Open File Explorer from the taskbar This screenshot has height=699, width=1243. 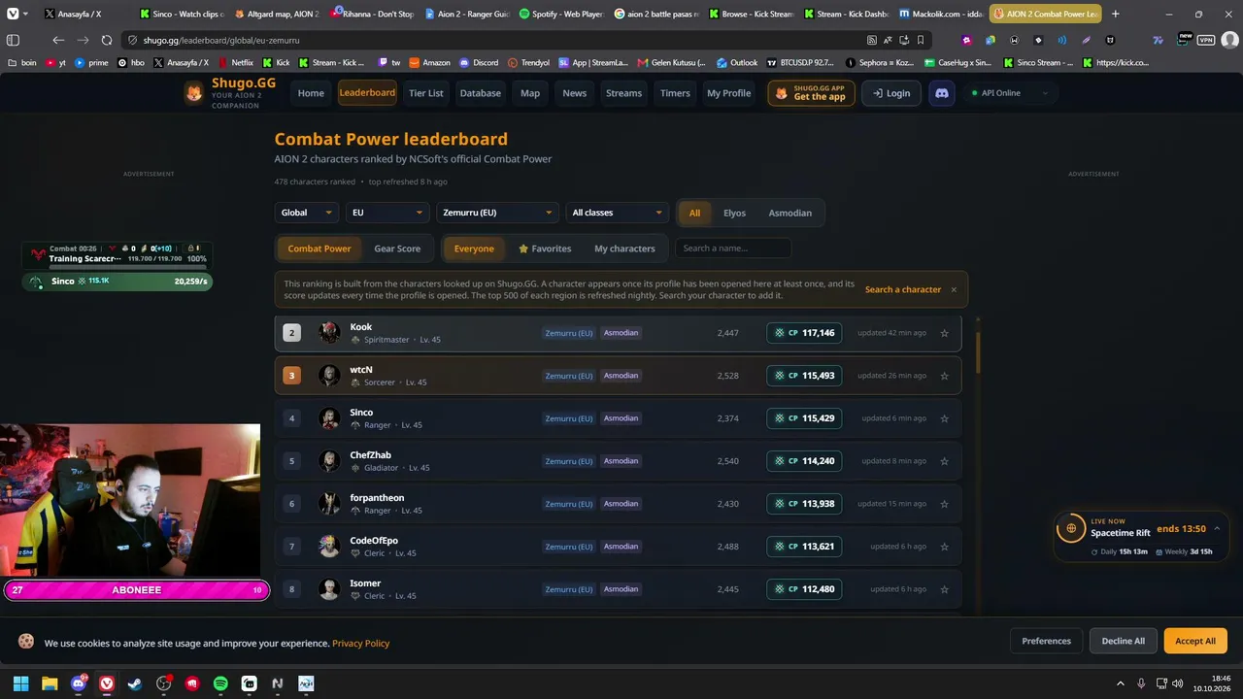click(50, 683)
